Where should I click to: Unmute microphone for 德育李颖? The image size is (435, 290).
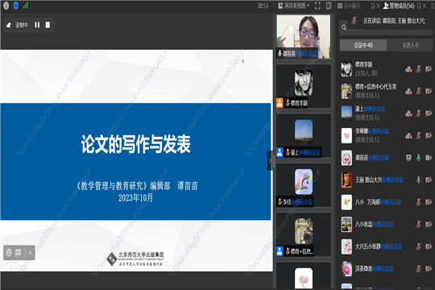[x=418, y=68]
